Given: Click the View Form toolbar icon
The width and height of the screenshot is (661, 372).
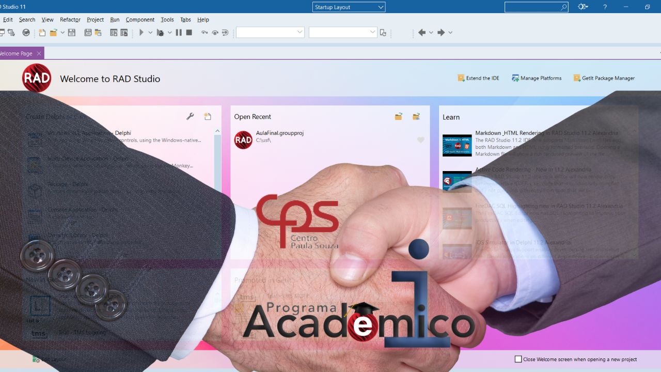Looking at the screenshot, I should (124, 33).
